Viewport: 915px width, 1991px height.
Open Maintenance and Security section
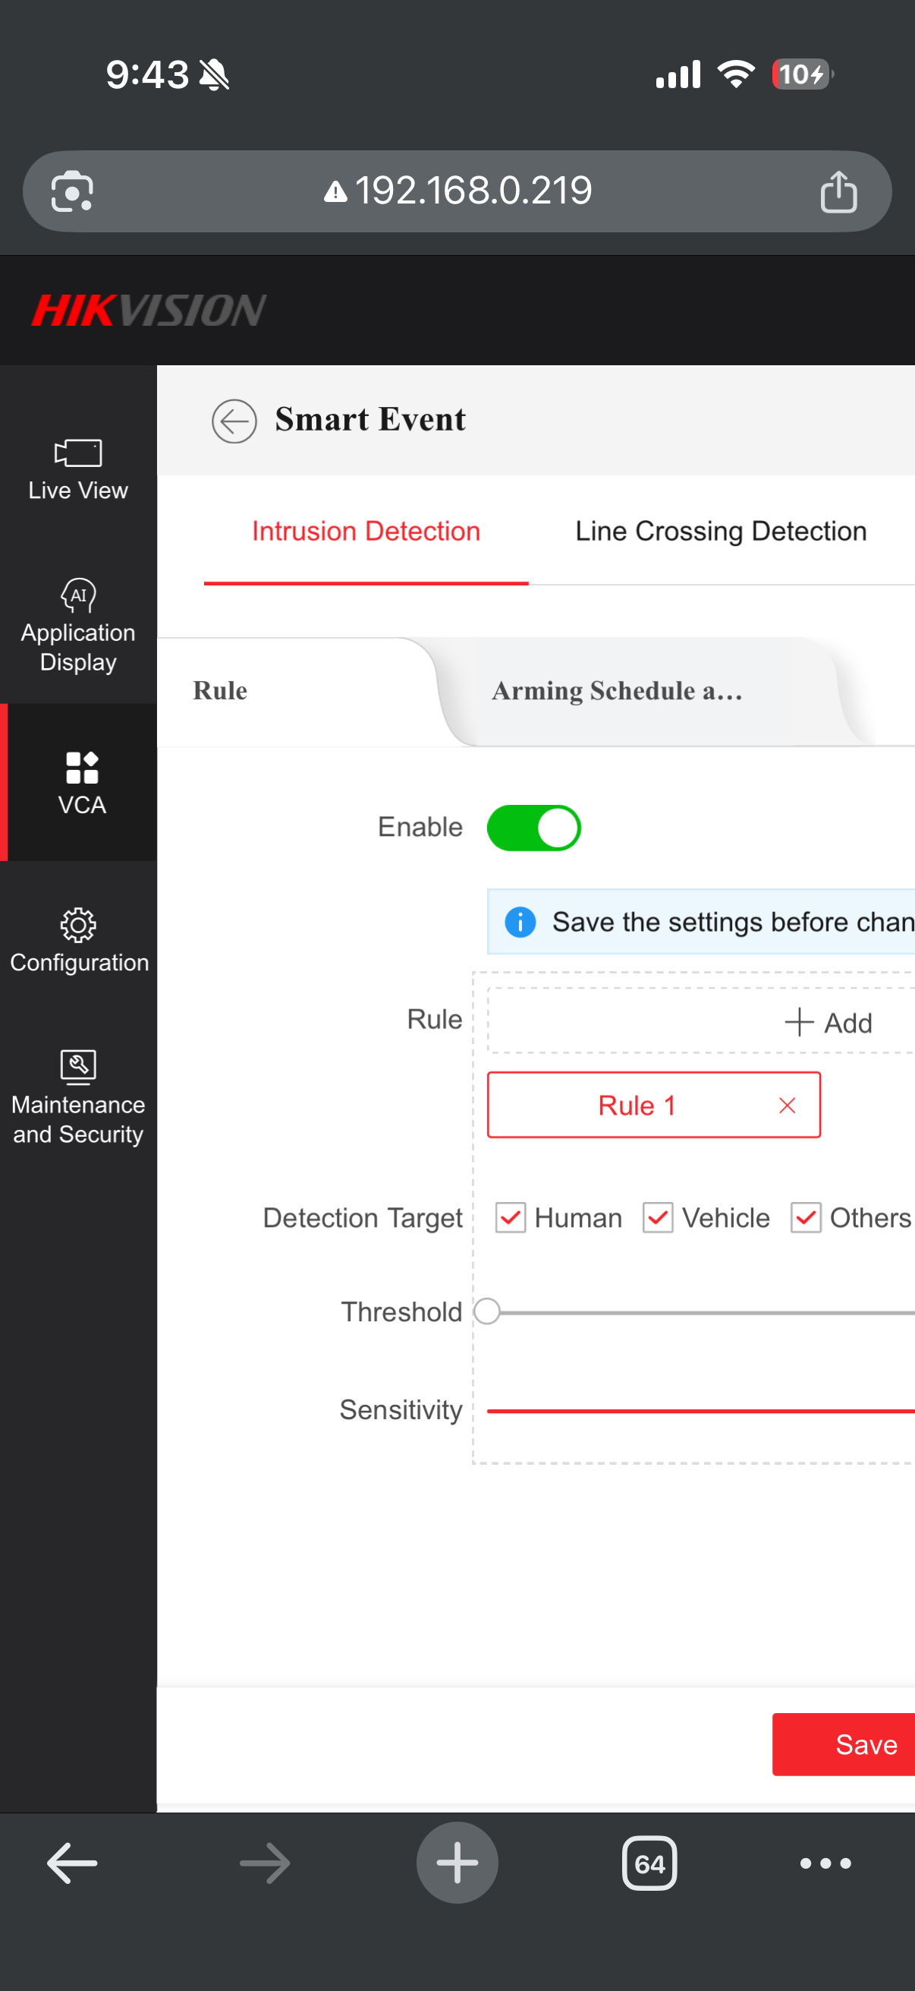pos(78,1096)
